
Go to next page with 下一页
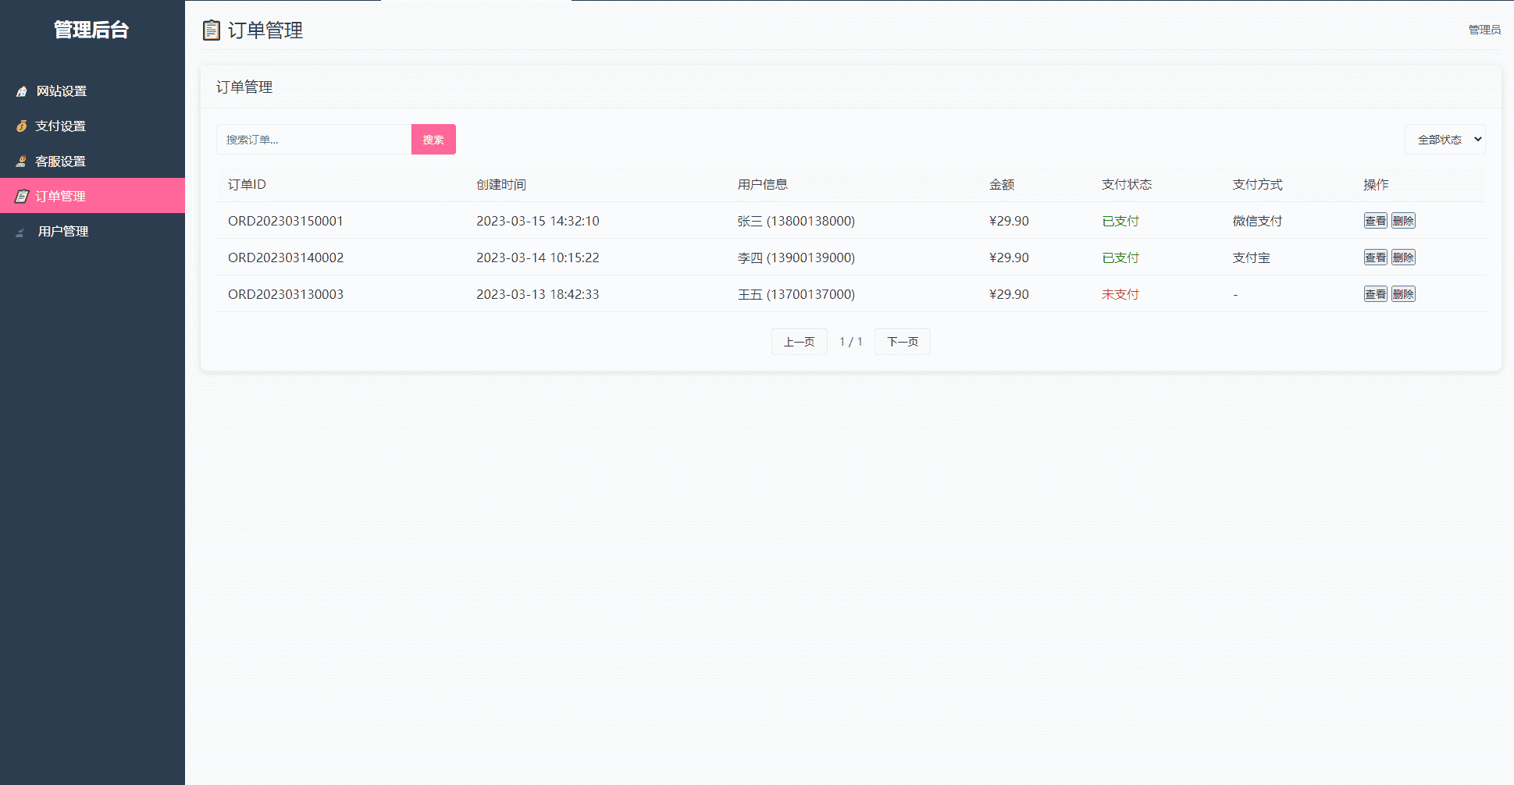coord(902,342)
